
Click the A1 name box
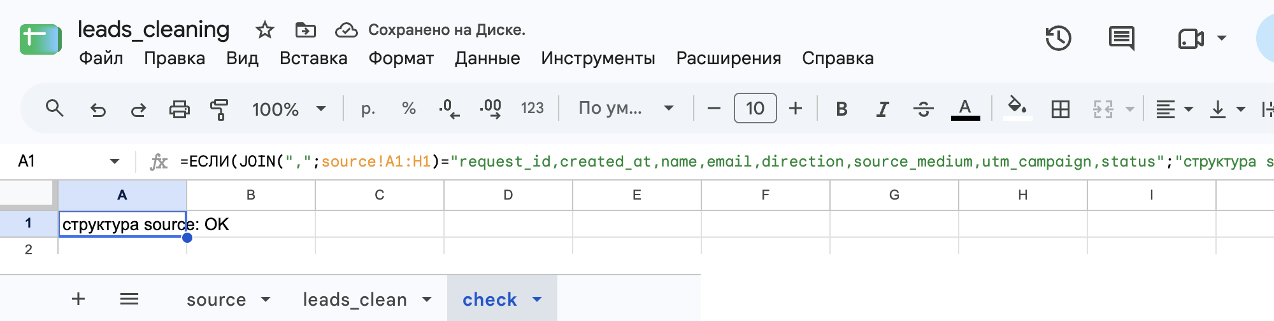click(27, 161)
